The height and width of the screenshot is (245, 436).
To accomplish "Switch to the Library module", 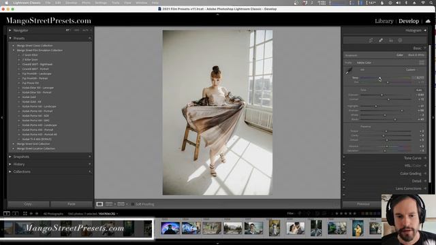I will pos(384,21).
